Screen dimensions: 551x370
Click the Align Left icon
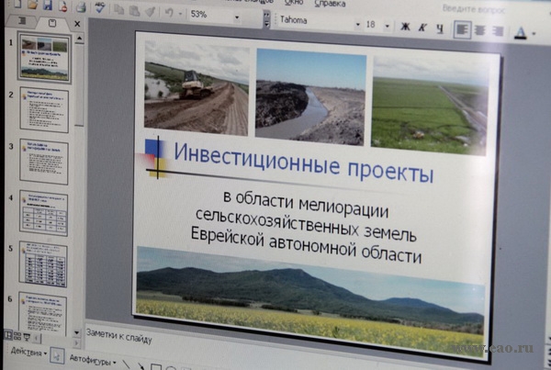click(x=462, y=29)
